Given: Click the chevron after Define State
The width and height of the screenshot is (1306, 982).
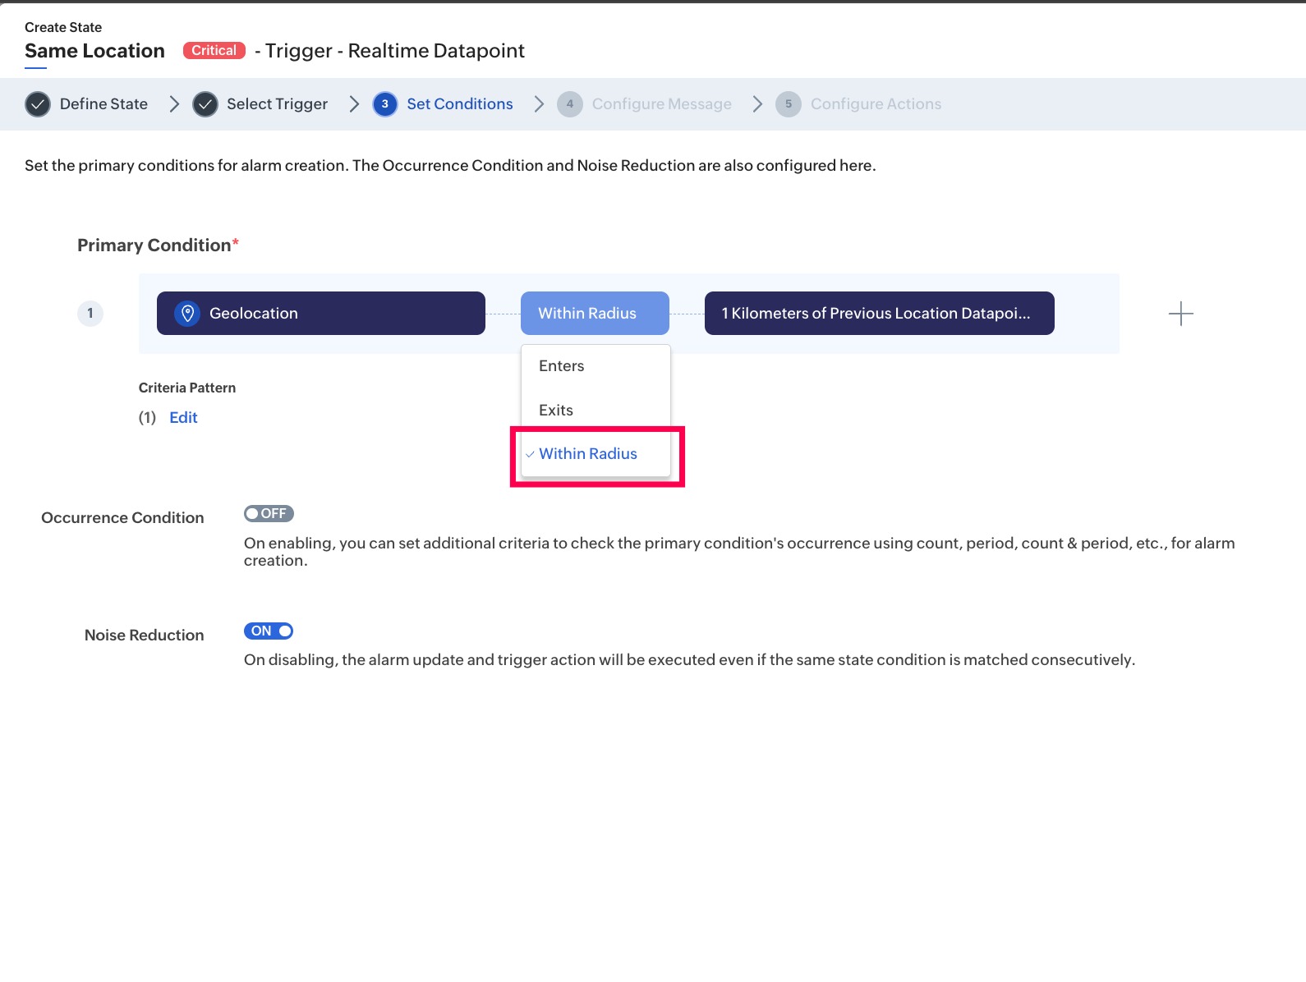Looking at the screenshot, I should (x=174, y=104).
